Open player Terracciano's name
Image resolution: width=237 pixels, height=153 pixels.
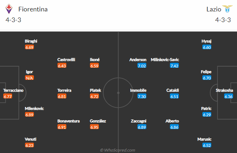click(13, 90)
